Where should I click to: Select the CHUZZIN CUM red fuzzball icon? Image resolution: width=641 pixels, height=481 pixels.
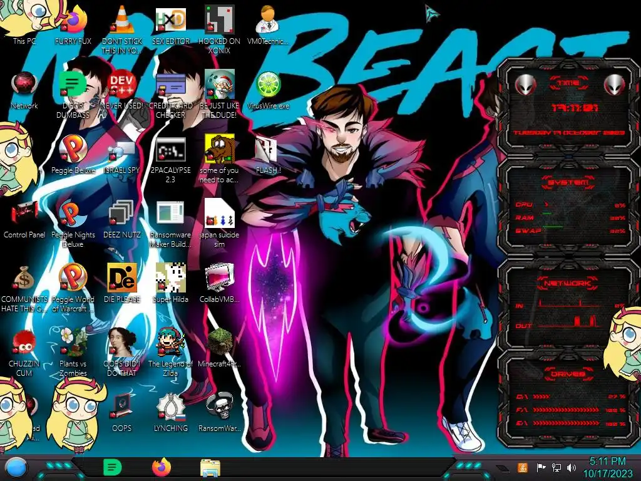click(x=24, y=353)
